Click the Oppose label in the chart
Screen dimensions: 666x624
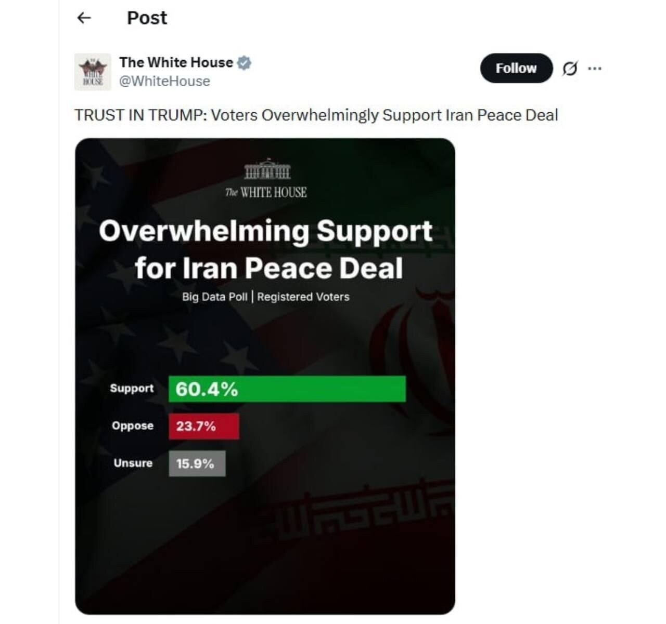[x=133, y=426]
